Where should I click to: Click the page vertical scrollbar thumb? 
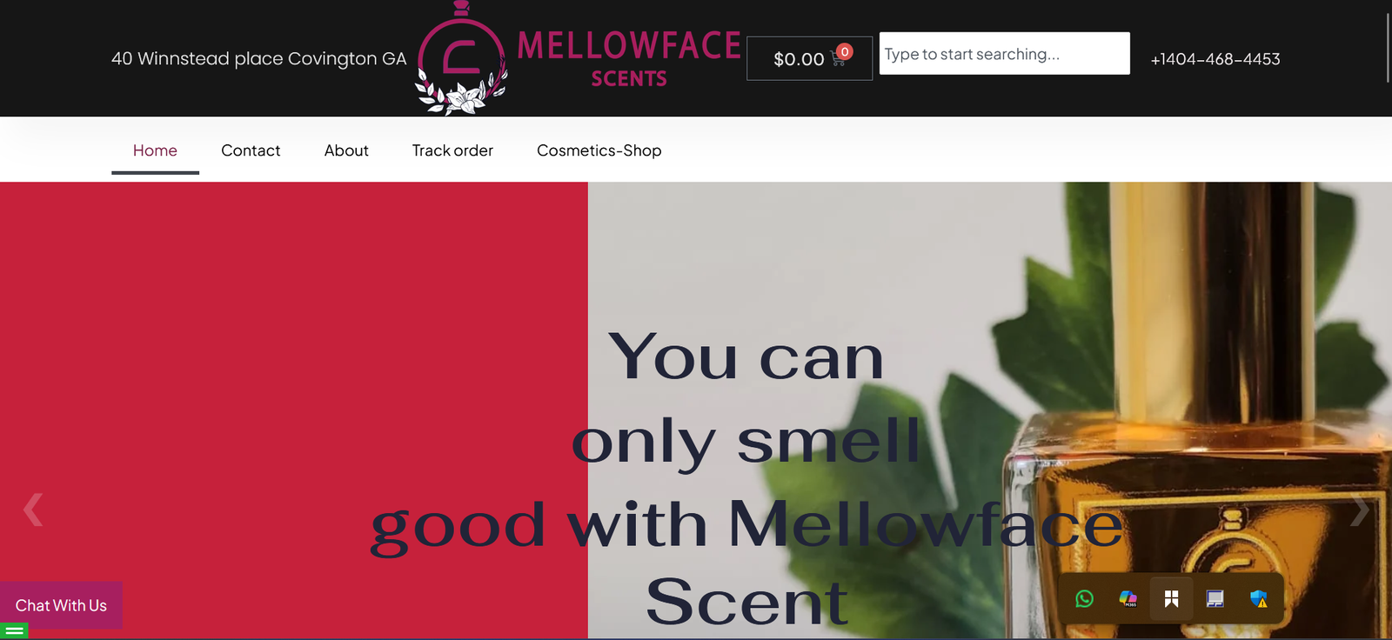pyautogui.click(x=1388, y=48)
